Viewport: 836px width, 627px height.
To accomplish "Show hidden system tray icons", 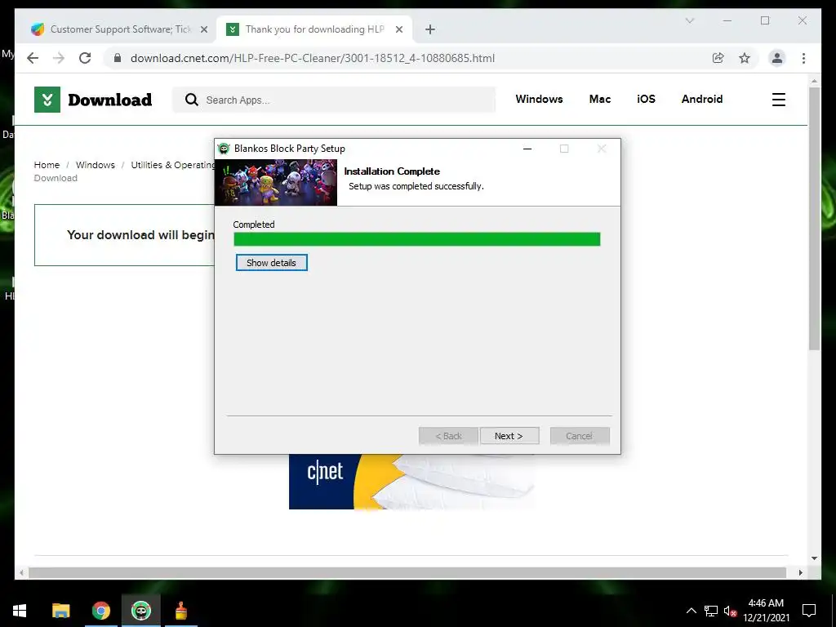I will 691,611.
